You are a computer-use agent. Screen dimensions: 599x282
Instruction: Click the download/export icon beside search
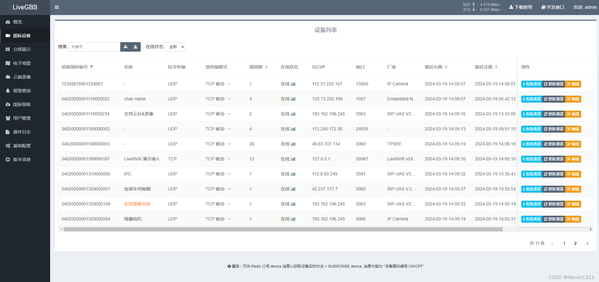pos(125,47)
